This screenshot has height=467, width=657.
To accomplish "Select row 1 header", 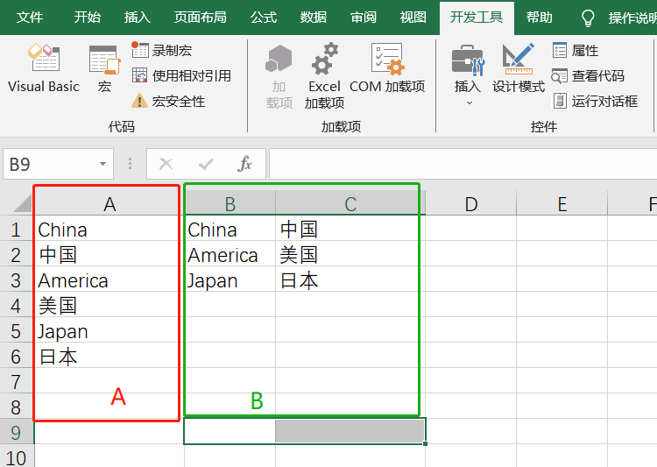I will pyautogui.click(x=17, y=230).
